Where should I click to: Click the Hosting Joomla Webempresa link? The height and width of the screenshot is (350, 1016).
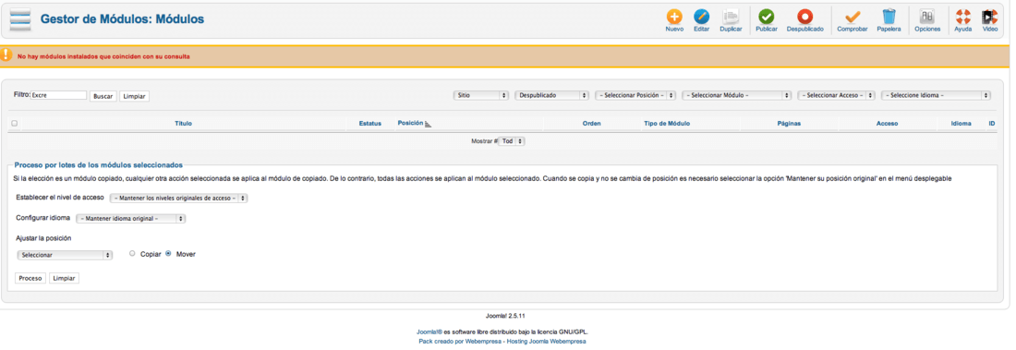coord(546,341)
